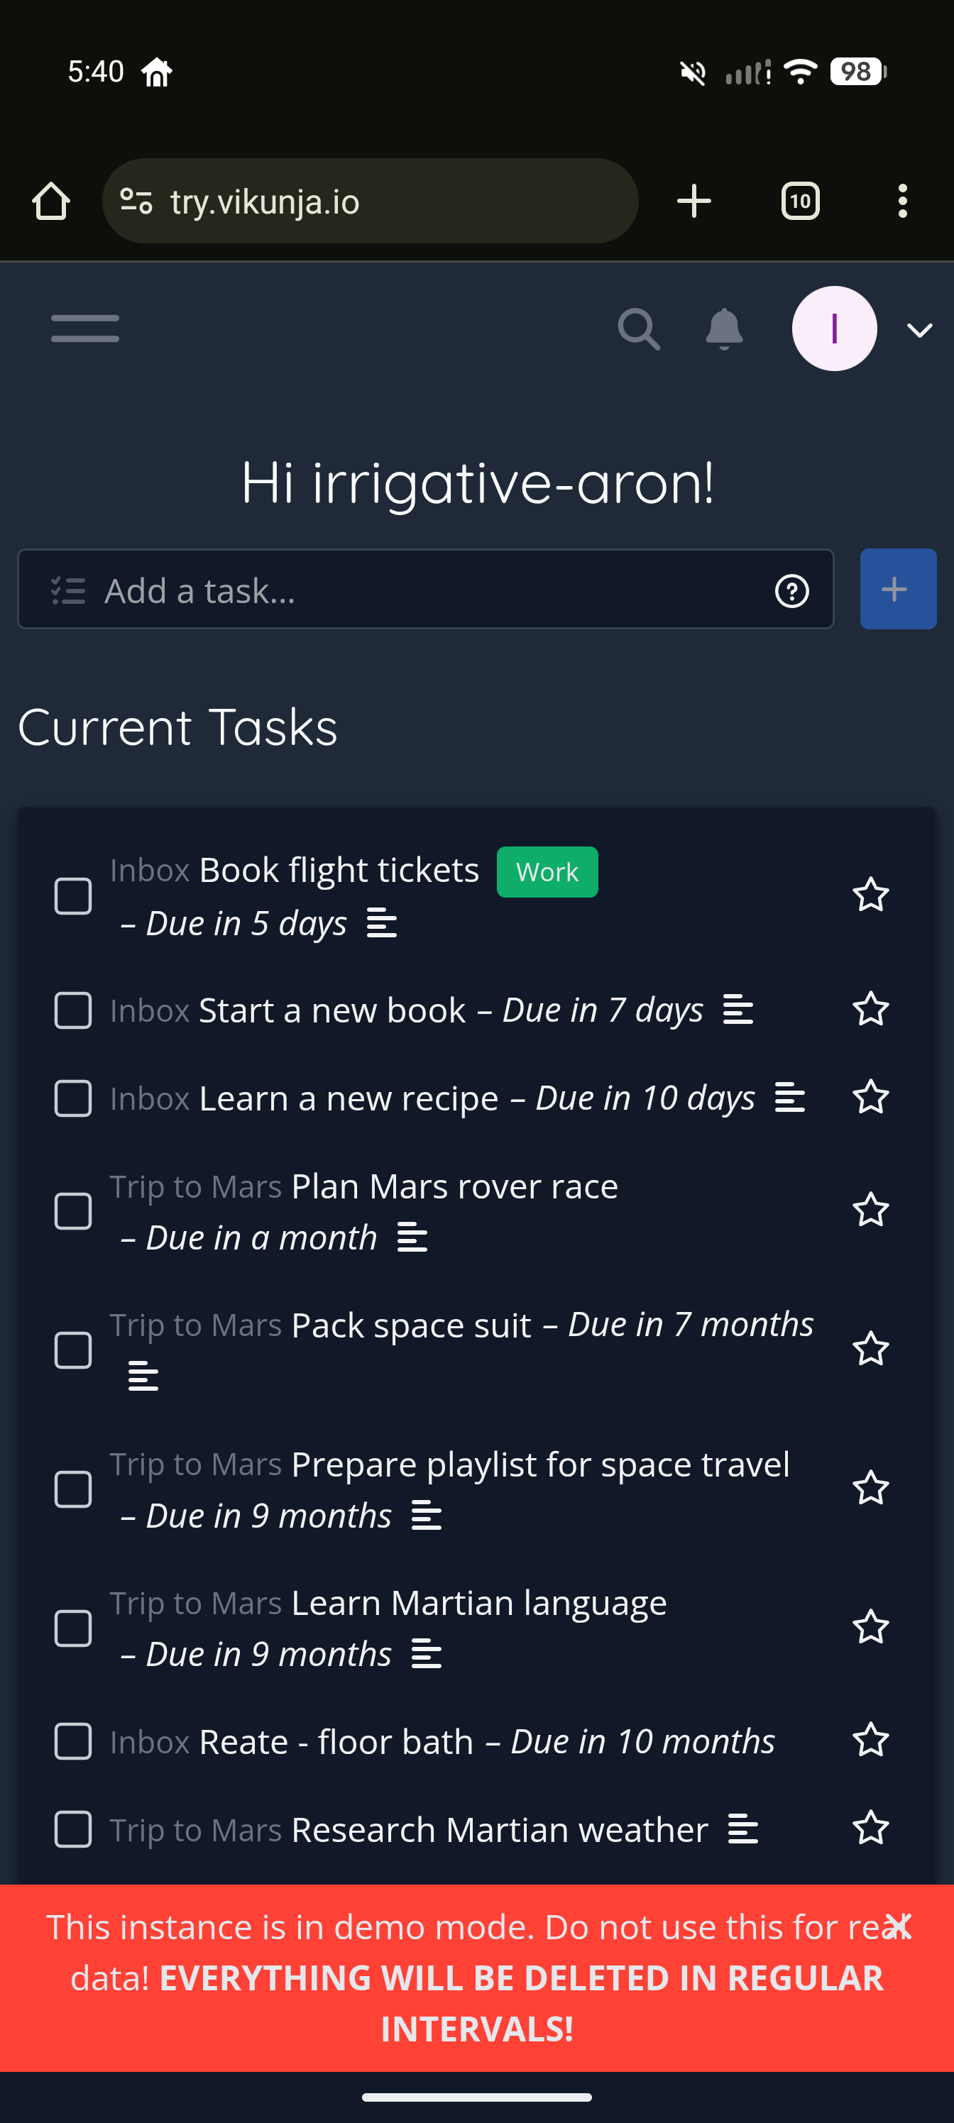
Task: Show notifications via bell icon
Action: (x=724, y=329)
